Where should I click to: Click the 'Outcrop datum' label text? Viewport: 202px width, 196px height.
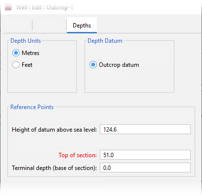point(119,65)
